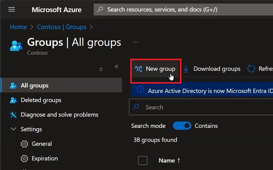Image resolution: width=273 pixels, height=170 pixels.
Task: Click the 'Contains' label
Action: 206,126
